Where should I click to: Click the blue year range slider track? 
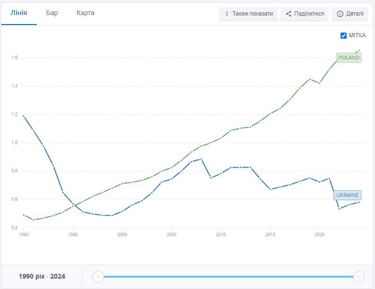click(x=229, y=277)
